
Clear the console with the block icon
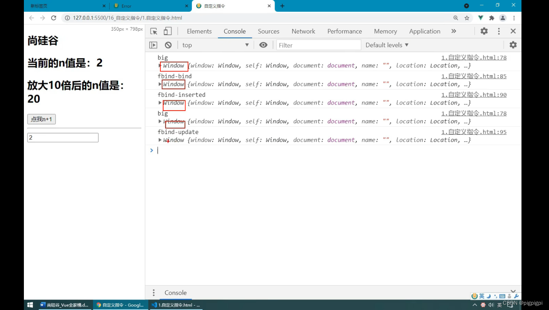click(168, 45)
